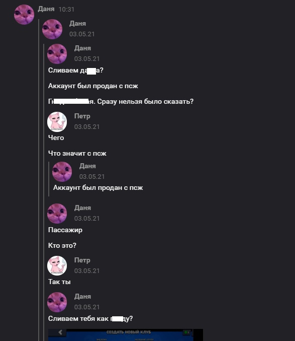Click Даня's top-level cat avatar at 10:31
Image resolution: width=295 pixels, height=341 pixels.
(24, 15)
